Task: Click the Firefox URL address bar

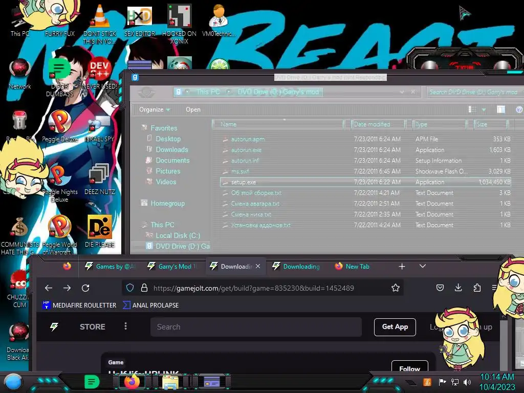Action: [263, 288]
